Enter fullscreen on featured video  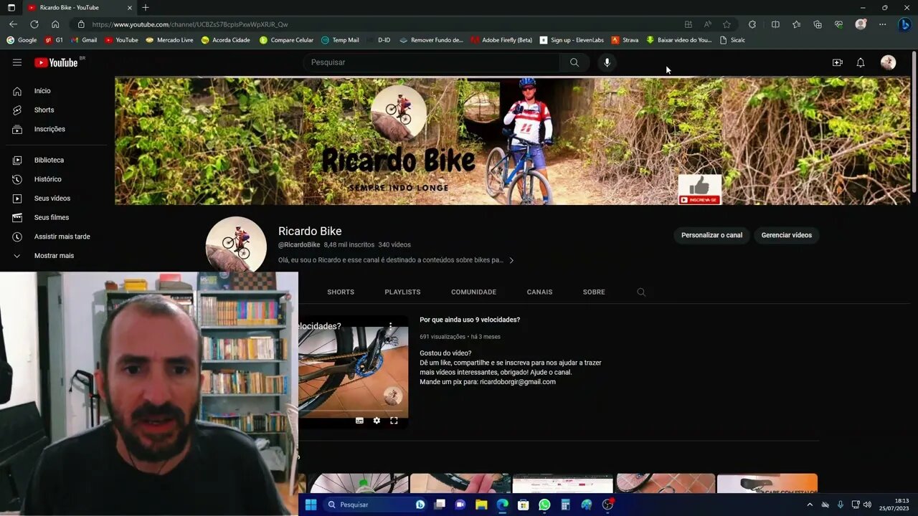click(x=394, y=421)
